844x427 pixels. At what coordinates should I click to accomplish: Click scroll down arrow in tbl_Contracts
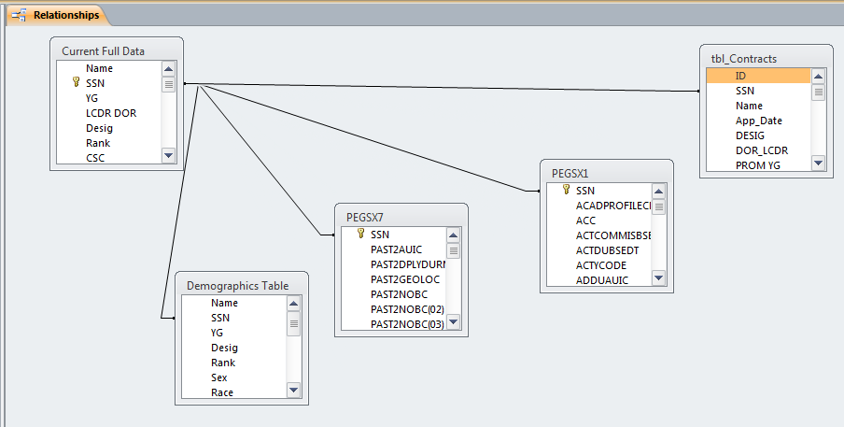click(818, 163)
